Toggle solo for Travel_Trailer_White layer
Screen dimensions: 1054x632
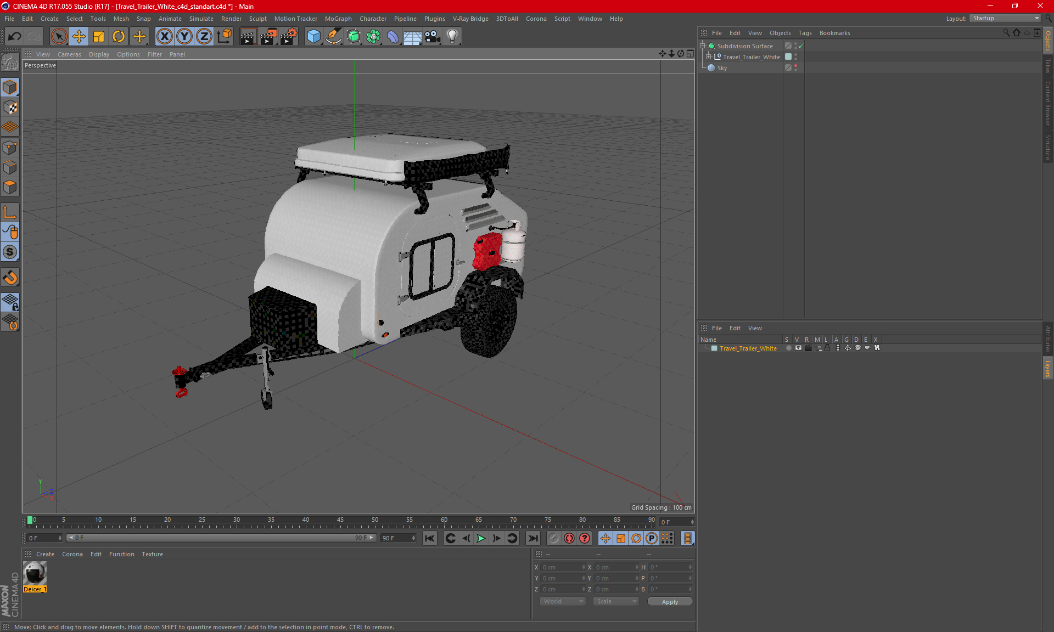coord(788,348)
